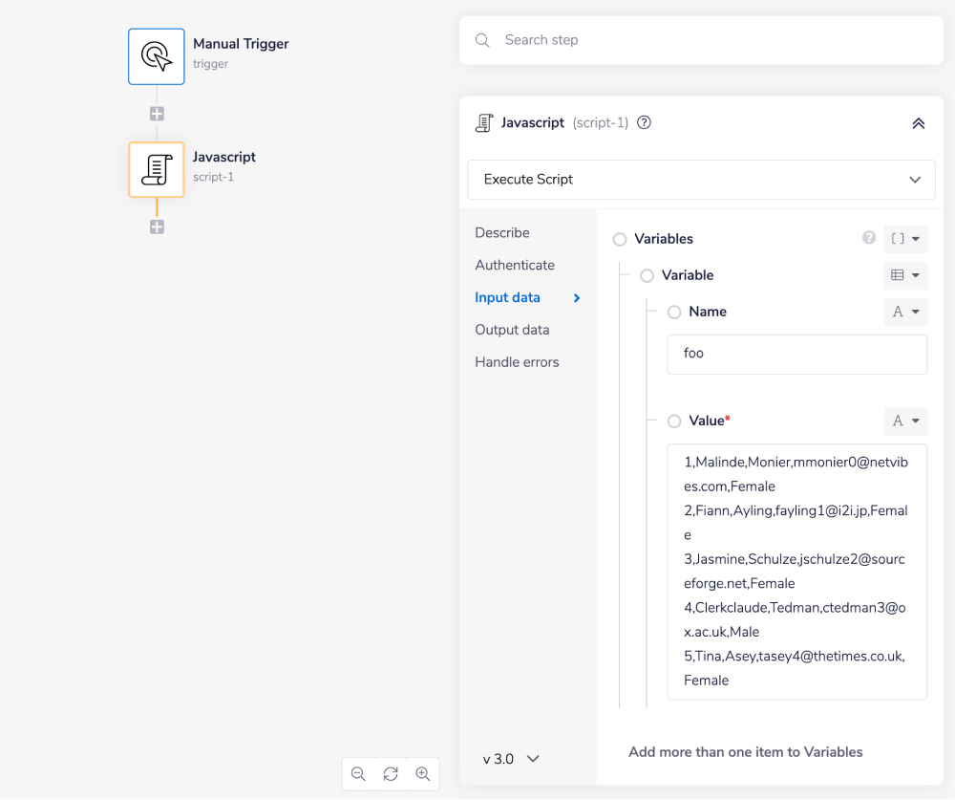Screen dimensions: 955x800
Task: Open help for Javascript step
Action: point(644,122)
